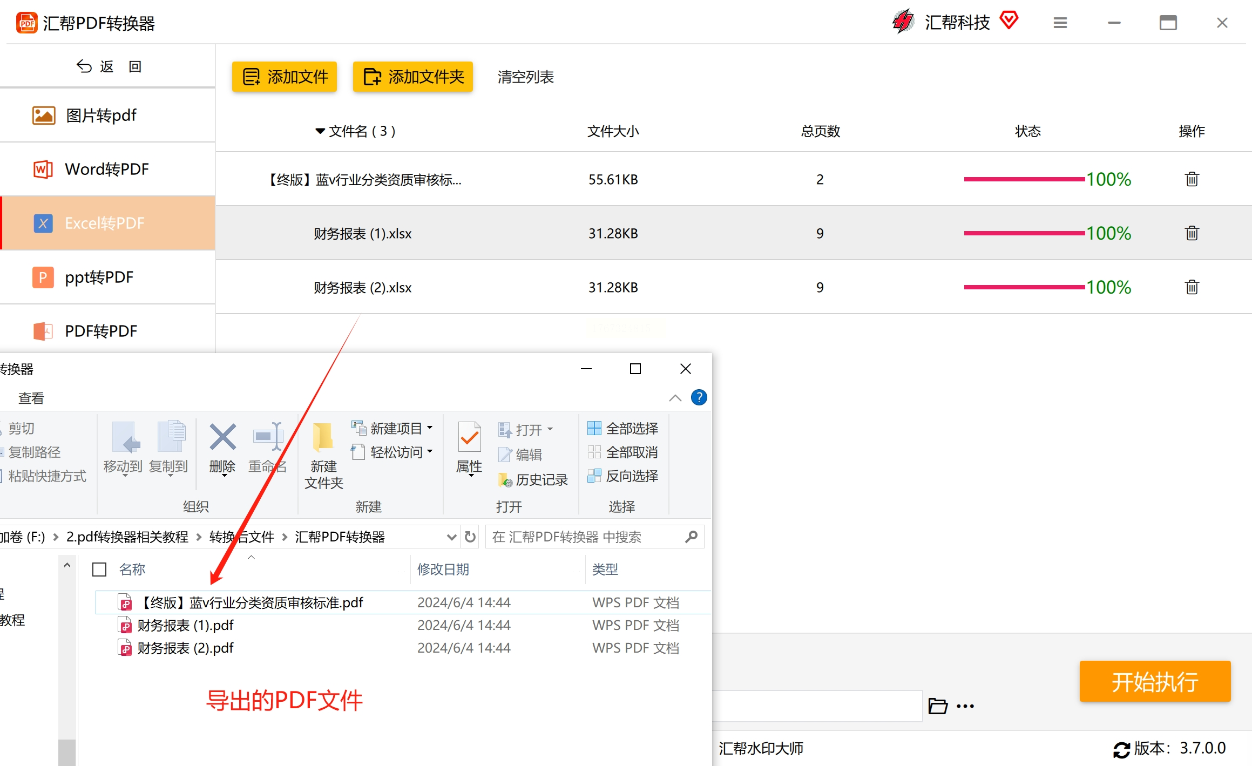
Task: Click the blue help question mark icon
Action: [699, 398]
